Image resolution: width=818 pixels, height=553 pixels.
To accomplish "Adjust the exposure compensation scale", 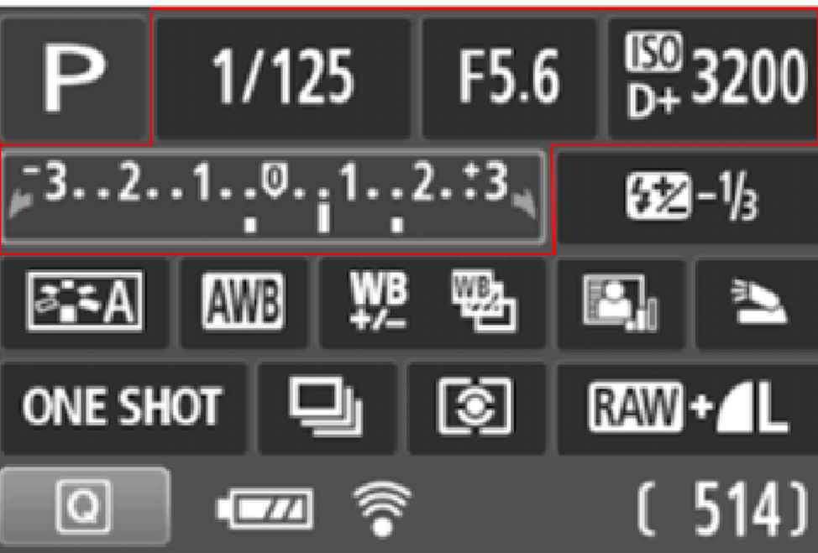I will [x=274, y=197].
